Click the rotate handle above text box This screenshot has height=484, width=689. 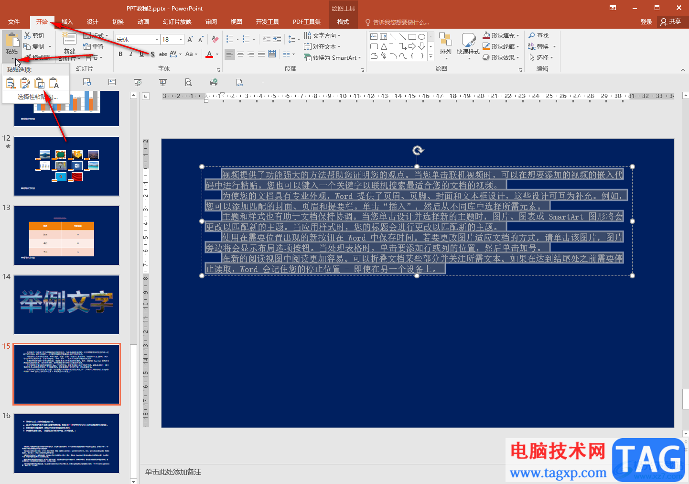(x=418, y=151)
